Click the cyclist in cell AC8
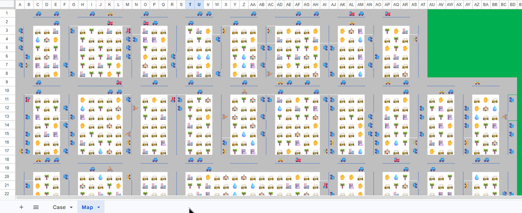522x213 pixels. 270,73
